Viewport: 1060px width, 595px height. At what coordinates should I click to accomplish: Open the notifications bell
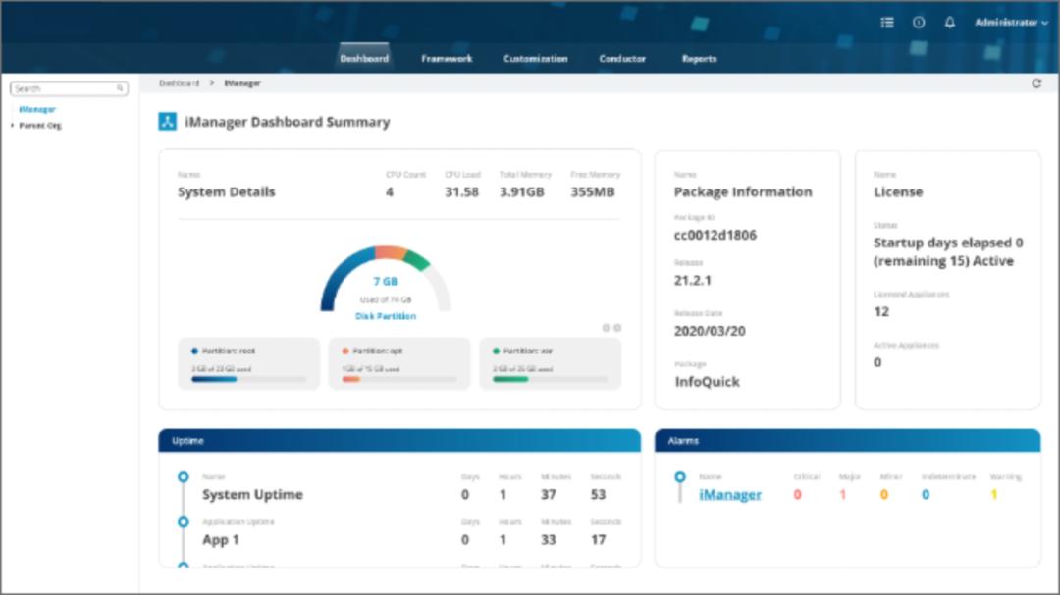coord(949,23)
